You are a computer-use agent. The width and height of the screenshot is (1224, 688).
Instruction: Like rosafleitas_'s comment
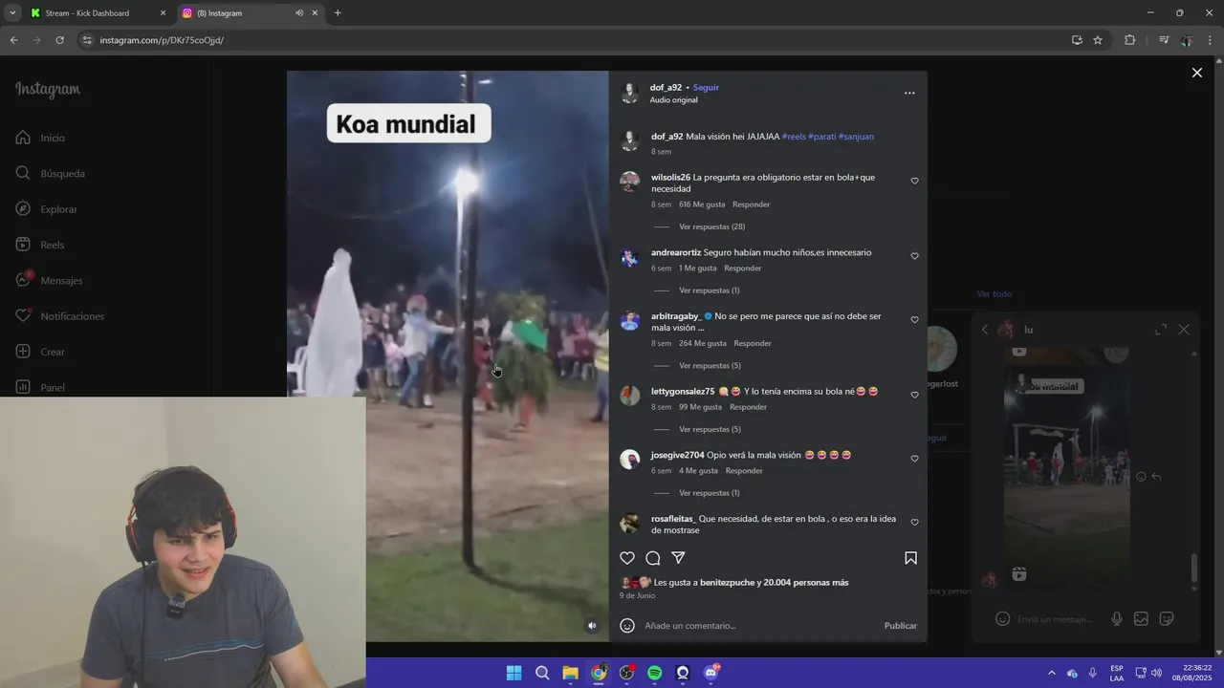(x=914, y=523)
